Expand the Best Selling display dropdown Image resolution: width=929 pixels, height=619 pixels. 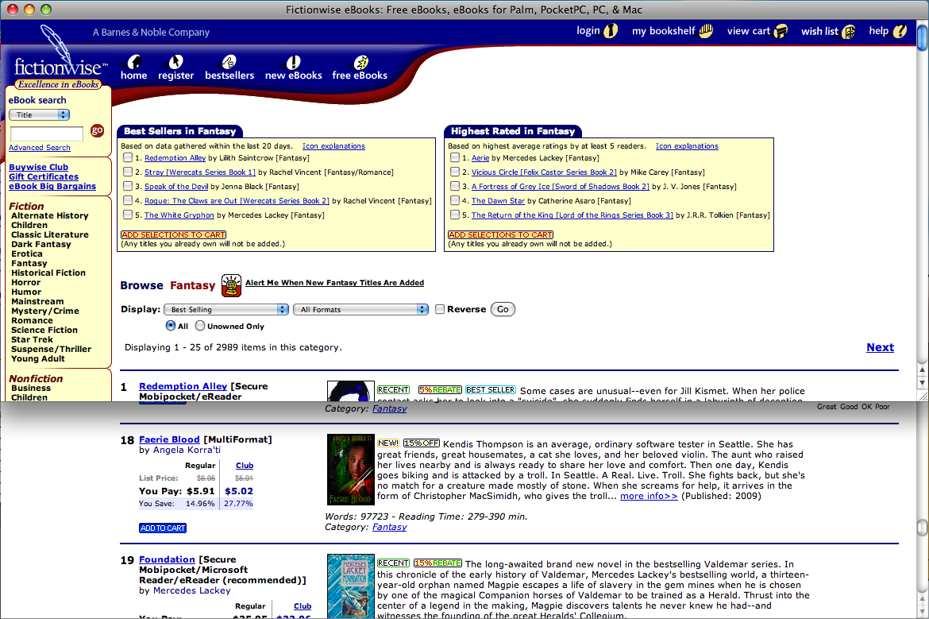pyautogui.click(x=226, y=309)
